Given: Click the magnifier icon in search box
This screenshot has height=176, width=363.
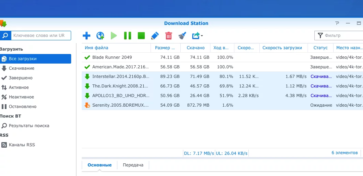Looking at the screenshot, I should pos(5,36).
